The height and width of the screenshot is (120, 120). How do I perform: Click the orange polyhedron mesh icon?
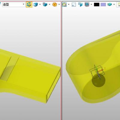[55, 4]
